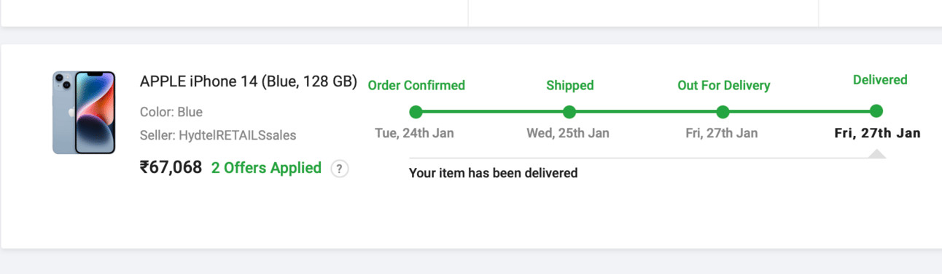Click the Your item has been delivered message
Image resolution: width=942 pixels, height=274 pixels.
point(493,173)
